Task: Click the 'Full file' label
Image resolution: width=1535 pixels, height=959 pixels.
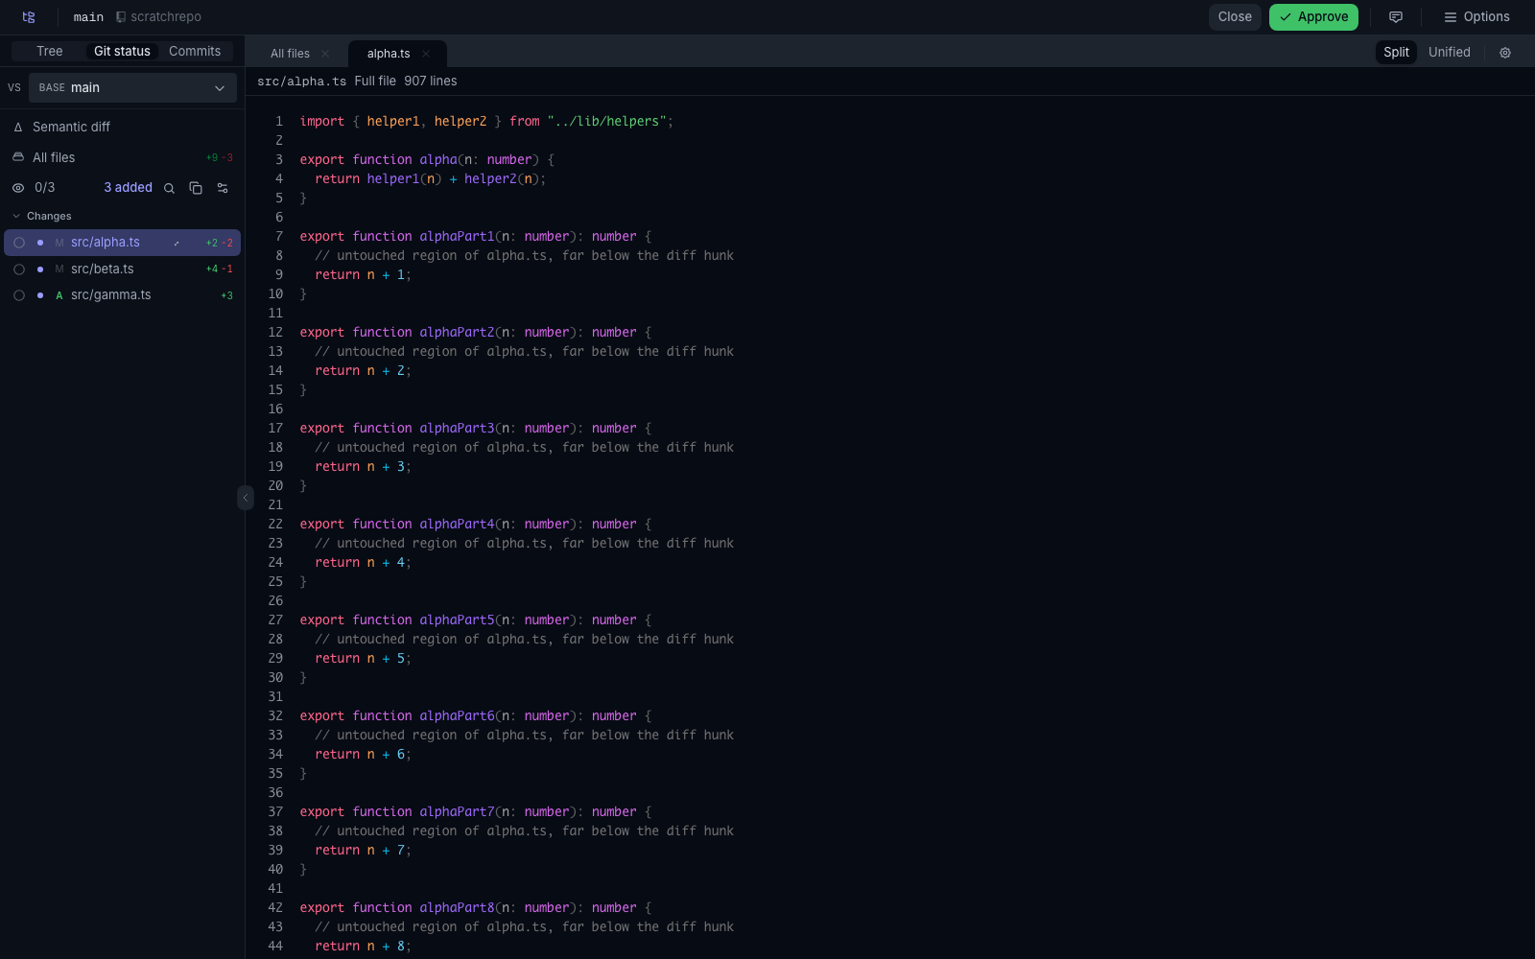Action: tap(375, 82)
